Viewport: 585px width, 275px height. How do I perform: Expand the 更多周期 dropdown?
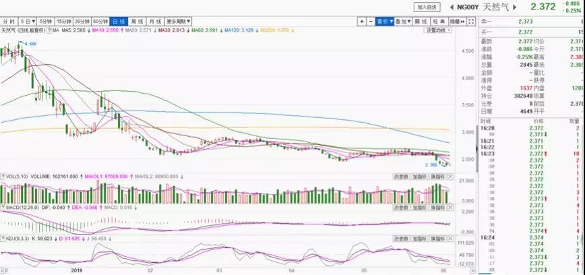[x=177, y=22]
